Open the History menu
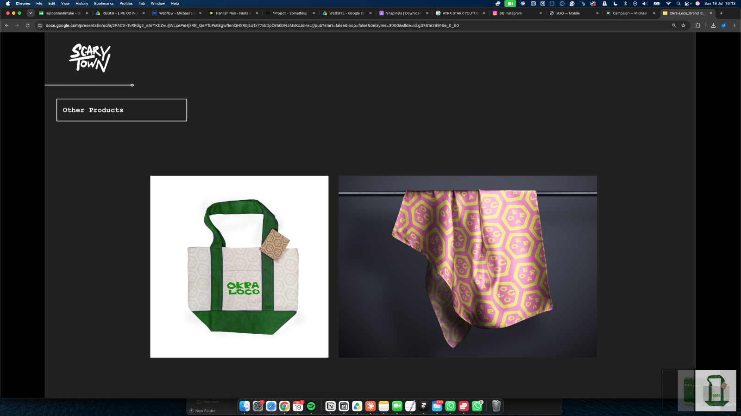The width and height of the screenshot is (741, 416). tap(82, 3)
